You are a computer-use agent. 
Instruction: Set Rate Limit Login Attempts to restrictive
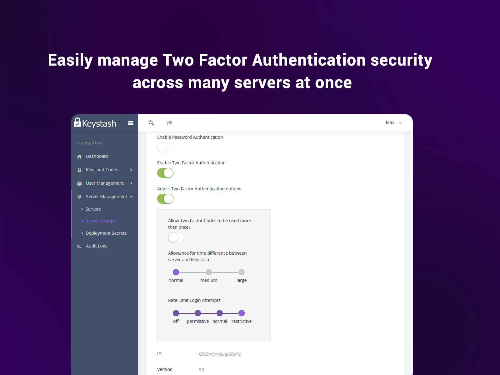(x=242, y=313)
